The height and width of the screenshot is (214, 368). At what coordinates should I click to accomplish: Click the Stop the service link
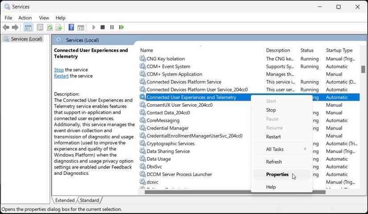tap(59, 70)
